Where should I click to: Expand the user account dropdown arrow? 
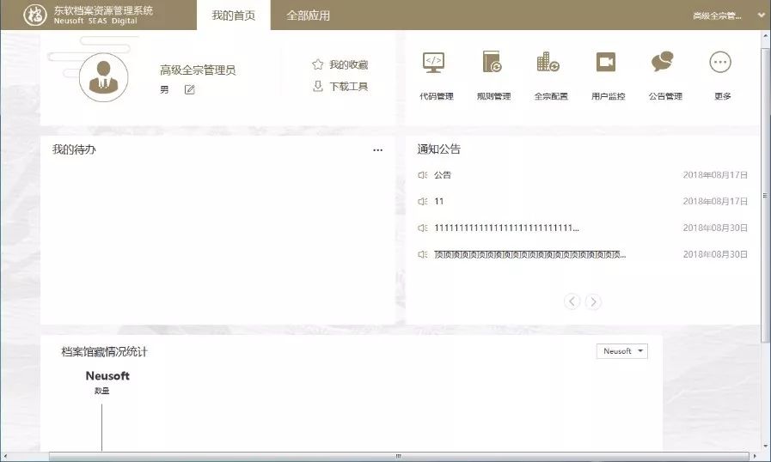[761, 15]
